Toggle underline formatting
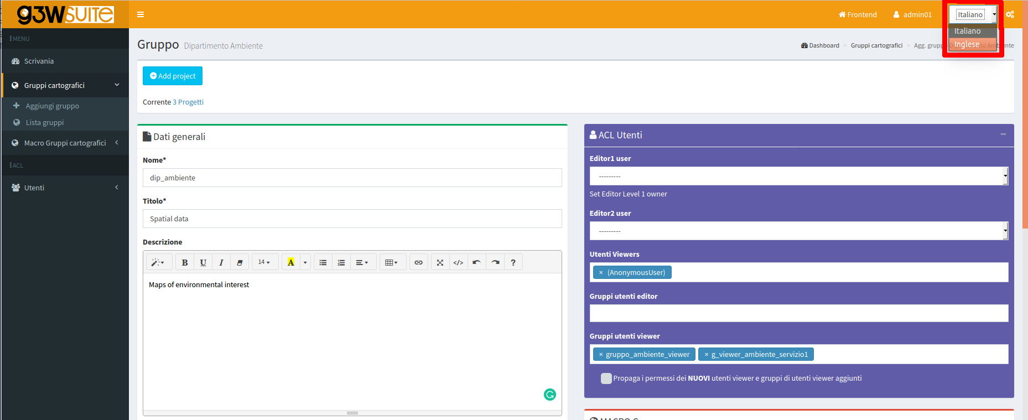Image resolution: width=1028 pixels, height=420 pixels. coord(203,262)
